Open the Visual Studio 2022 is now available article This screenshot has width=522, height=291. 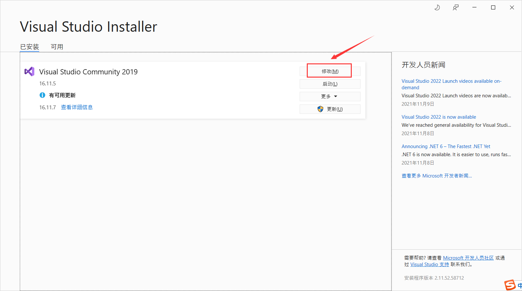pos(439,117)
